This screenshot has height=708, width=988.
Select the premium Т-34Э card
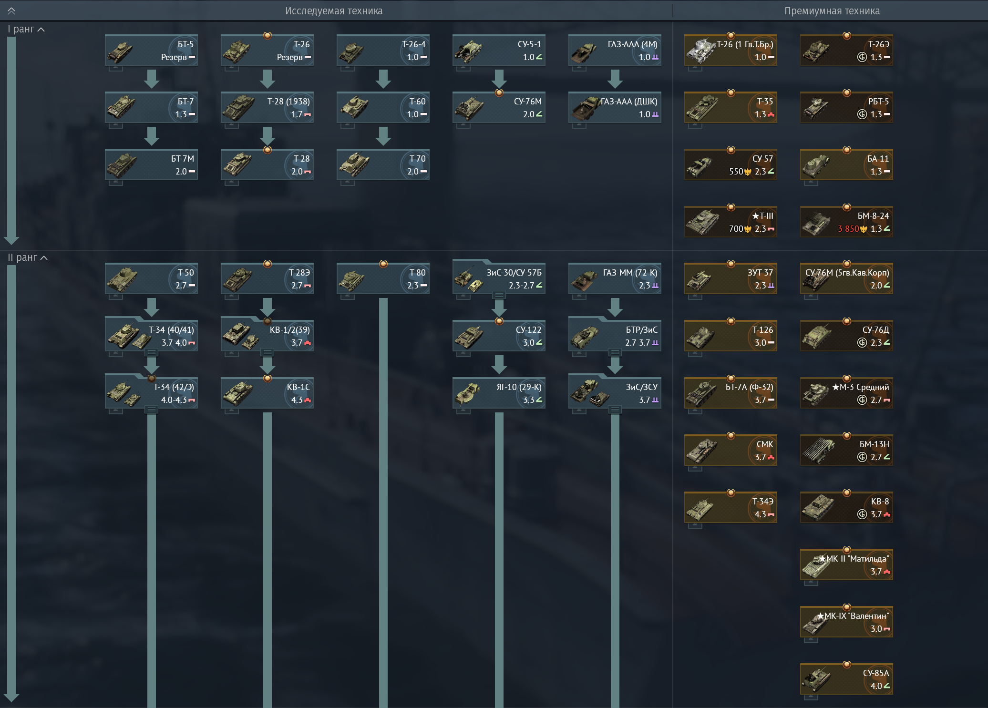click(x=731, y=508)
